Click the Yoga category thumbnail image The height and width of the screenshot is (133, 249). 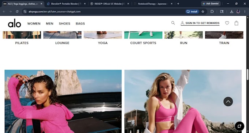pyautogui.click(x=103, y=35)
